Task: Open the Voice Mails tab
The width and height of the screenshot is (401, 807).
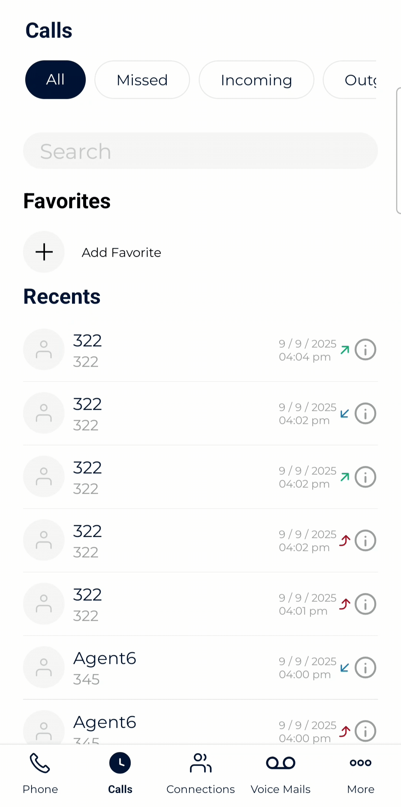Action: coord(281,773)
